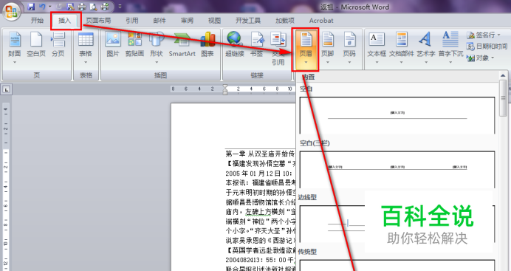Click the header gallery scrollbar thumb
511x271 pixels.
[503, 97]
